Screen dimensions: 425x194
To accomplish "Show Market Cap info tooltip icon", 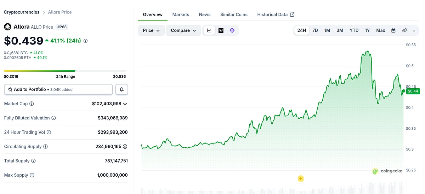I will tap(32, 104).
